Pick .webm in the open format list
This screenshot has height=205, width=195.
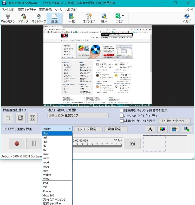click(x=57, y=175)
